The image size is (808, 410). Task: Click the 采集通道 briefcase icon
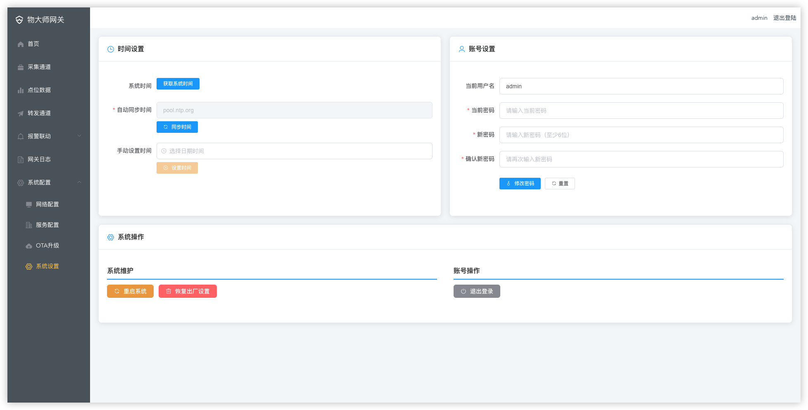[x=21, y=67]
